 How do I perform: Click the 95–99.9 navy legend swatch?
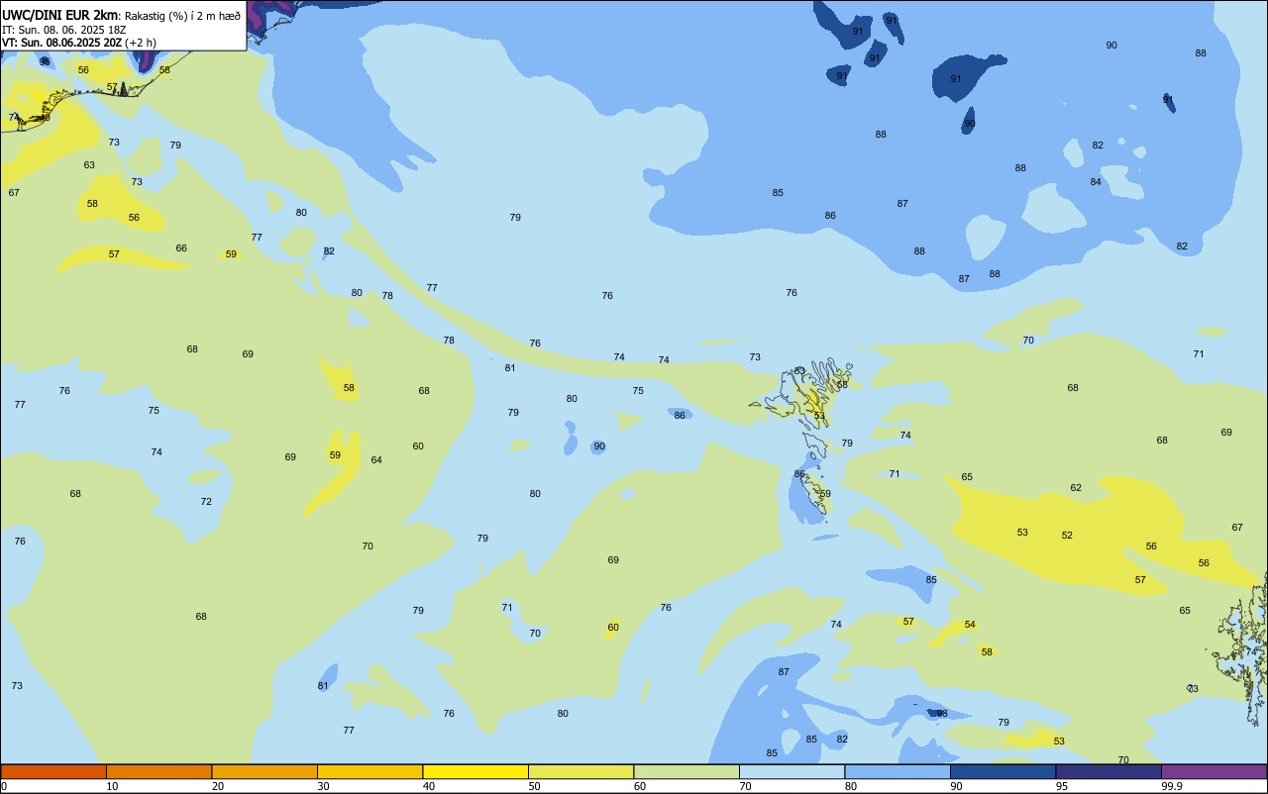1109,771
